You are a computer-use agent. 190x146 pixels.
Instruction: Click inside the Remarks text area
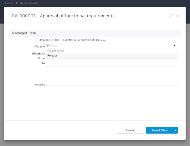111,76
